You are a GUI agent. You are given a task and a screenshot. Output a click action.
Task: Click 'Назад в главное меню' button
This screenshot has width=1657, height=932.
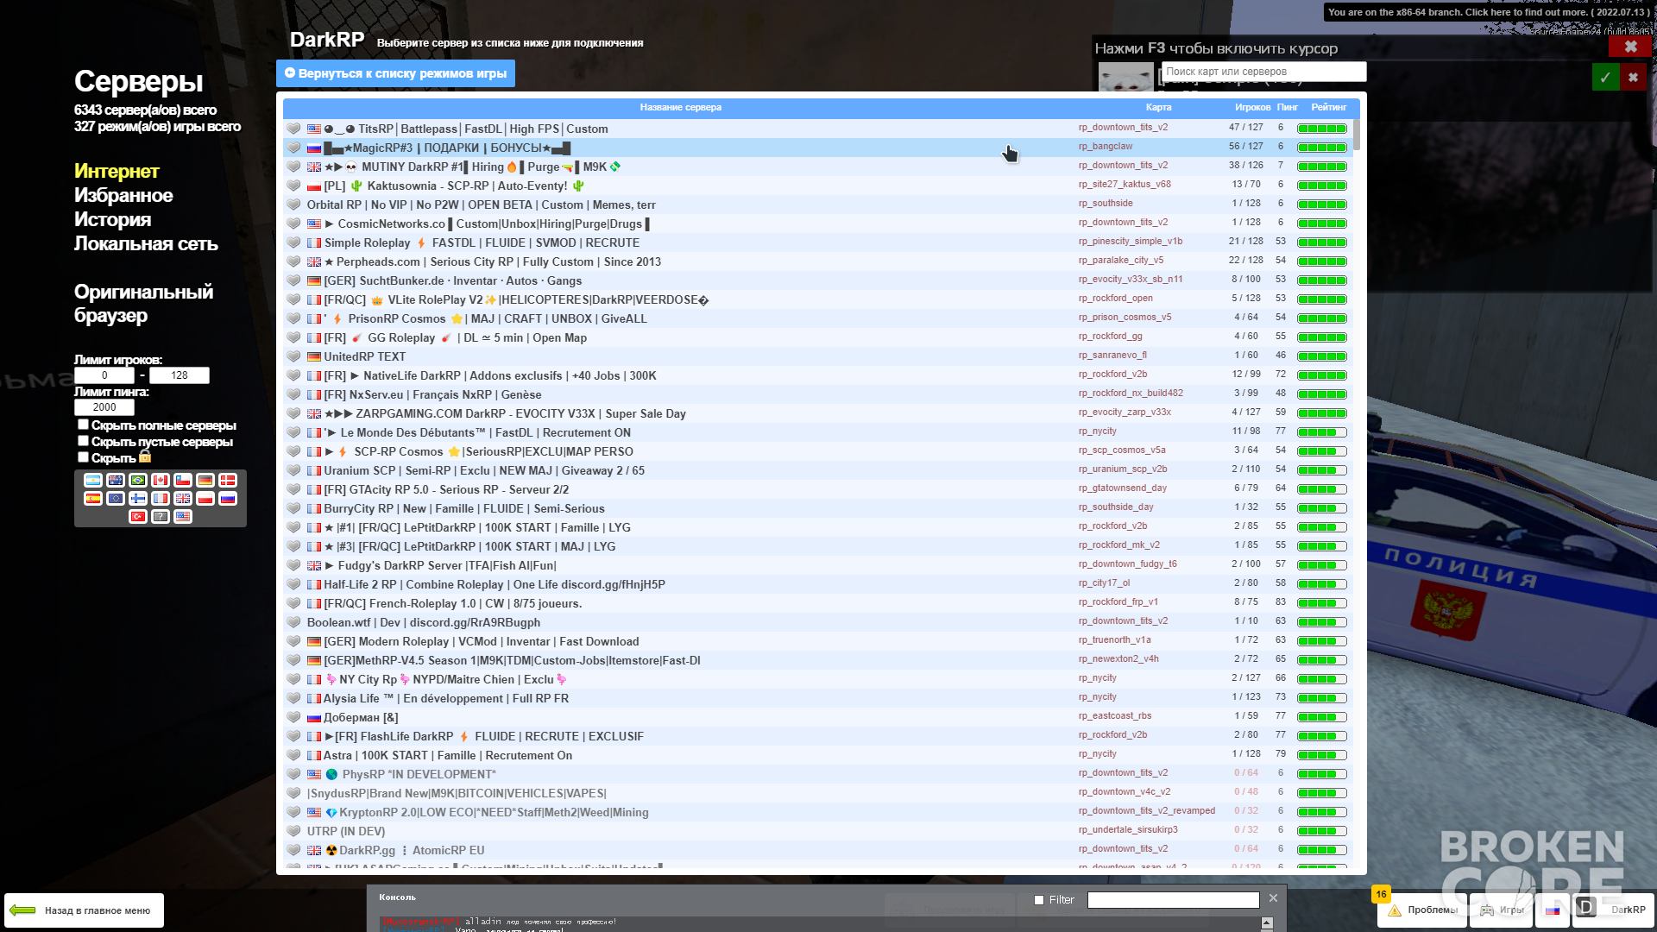(x=84, y=910)
